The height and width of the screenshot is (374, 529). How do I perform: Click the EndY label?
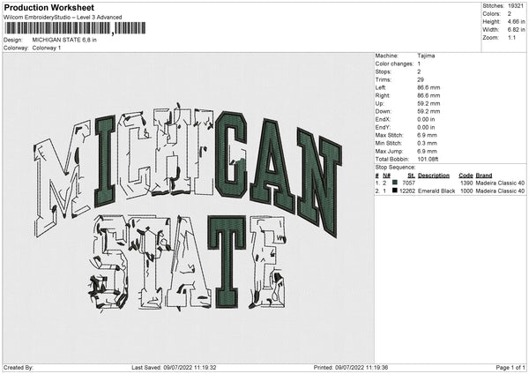pyautogui.click(x=383, y=127)
